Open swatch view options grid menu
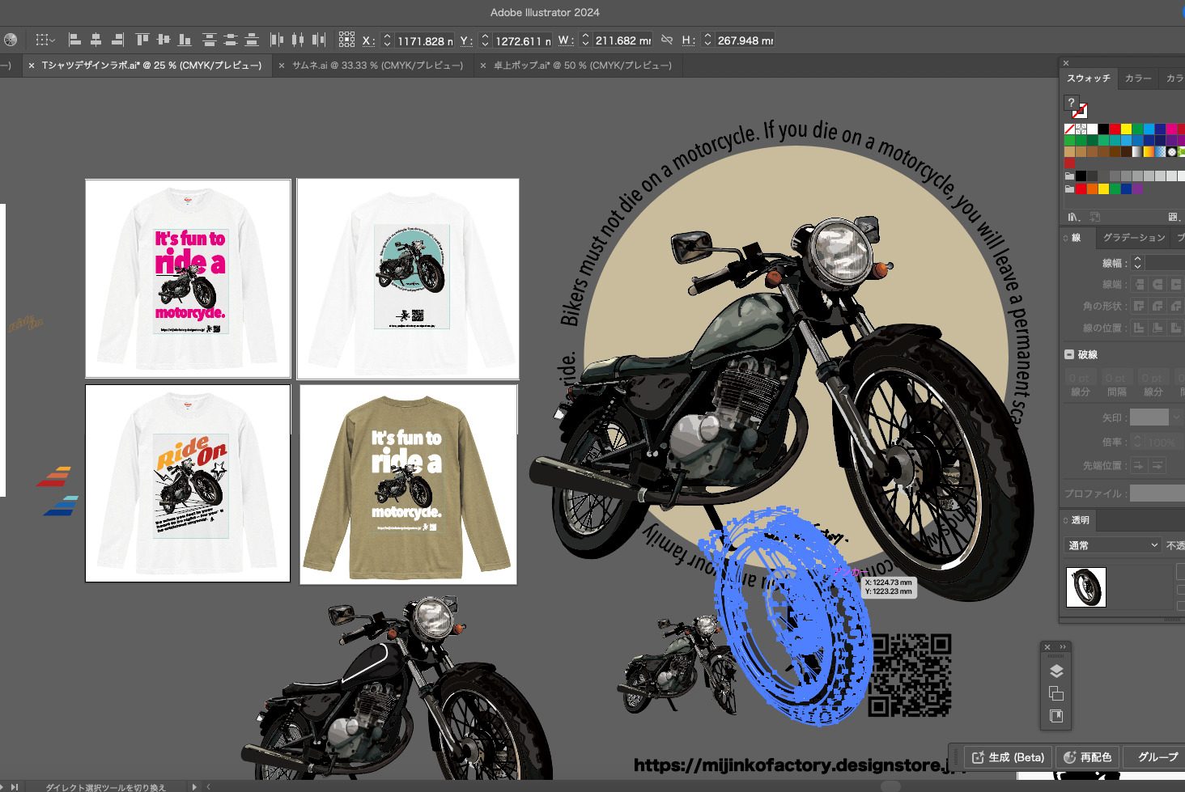The image size is (1185, 792). pos(1173,217)
